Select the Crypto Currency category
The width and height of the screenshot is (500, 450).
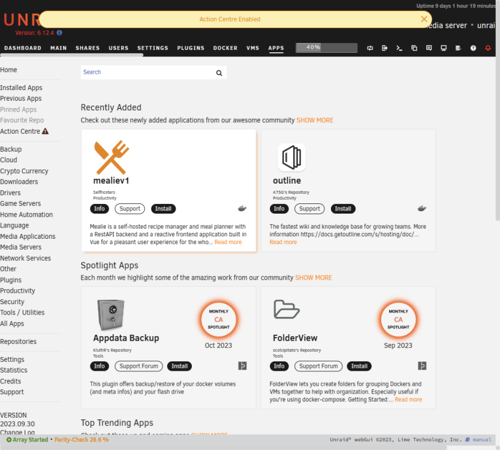(24, 171)
